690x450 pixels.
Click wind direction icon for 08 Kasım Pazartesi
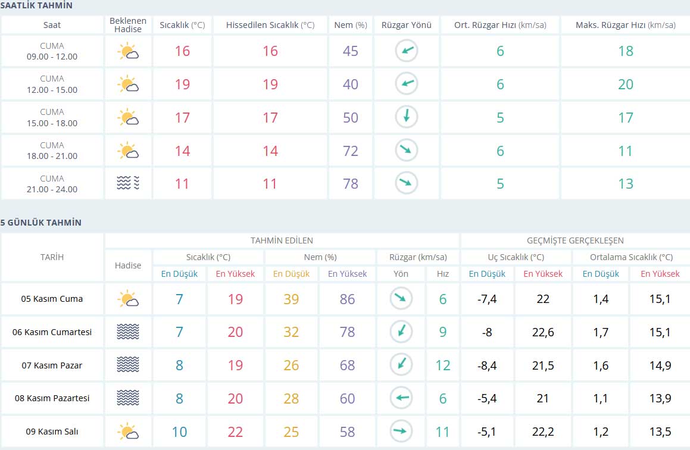[401, 398]
